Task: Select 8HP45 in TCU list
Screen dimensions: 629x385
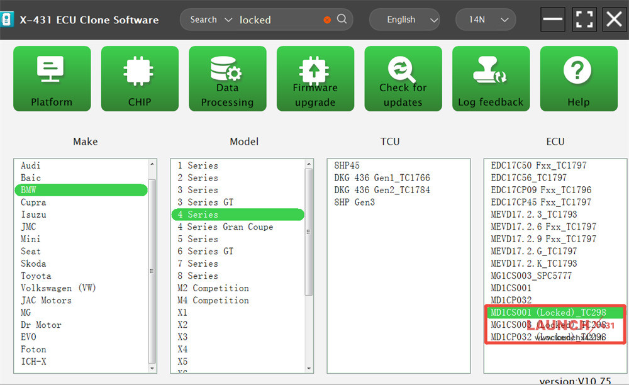Action: tap(347, 165)
